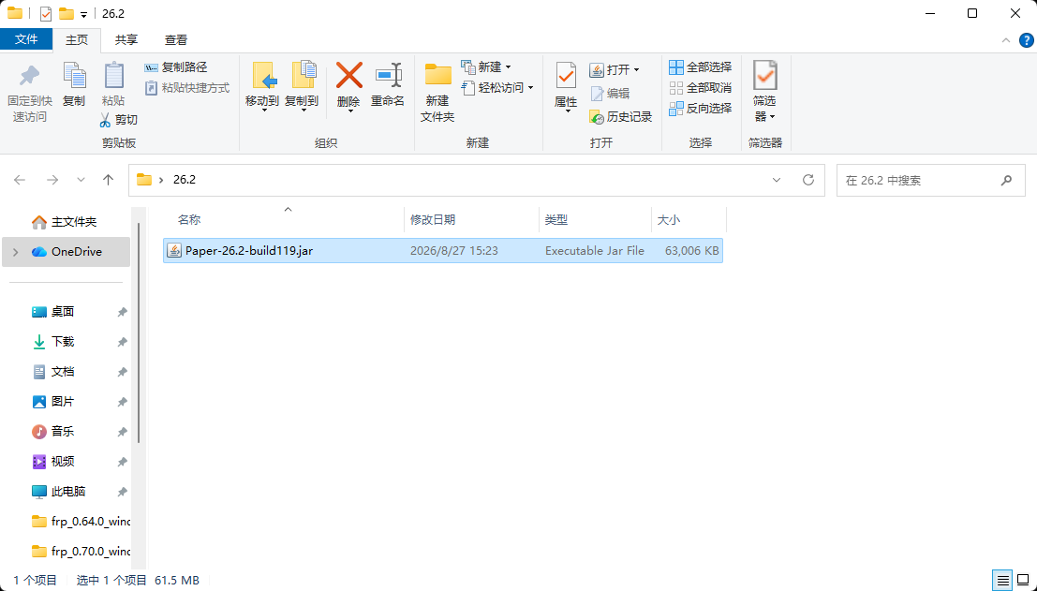Open Help via the blue question mark

click(1026, 40)
